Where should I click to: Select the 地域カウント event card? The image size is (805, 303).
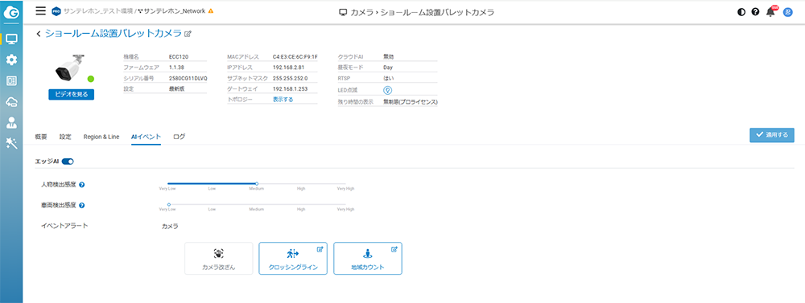[x=368, y=259]
